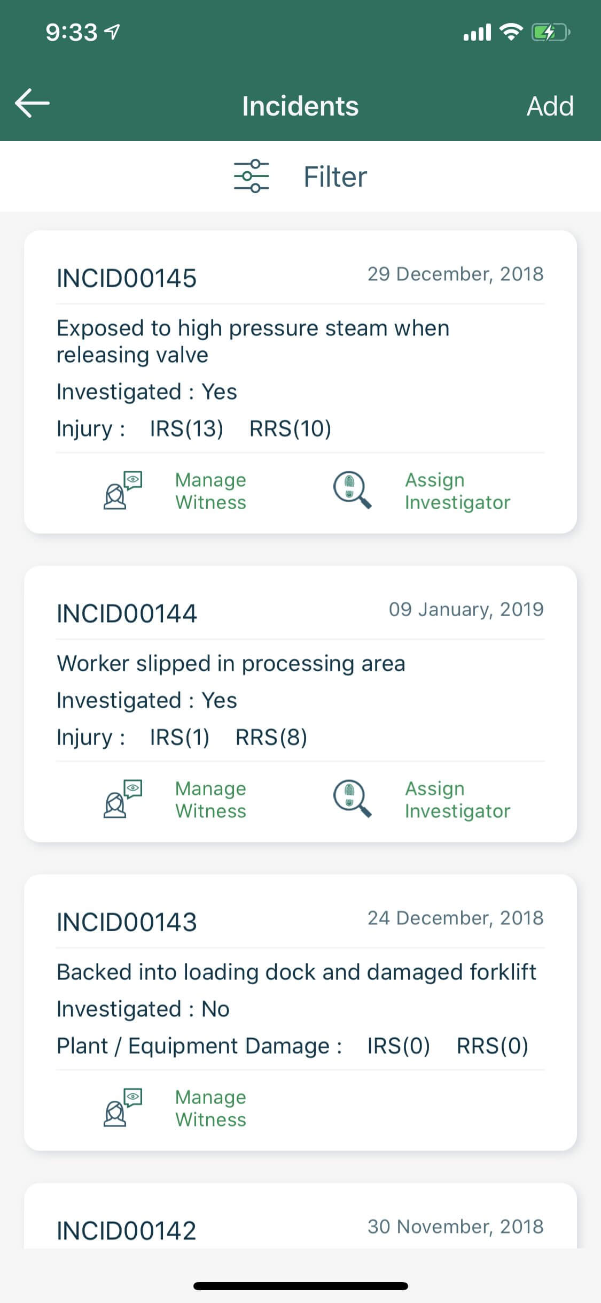Open incident INCID00144 worker slipped entry
This screenshot has width=601, height=1303.
[231, 663]
